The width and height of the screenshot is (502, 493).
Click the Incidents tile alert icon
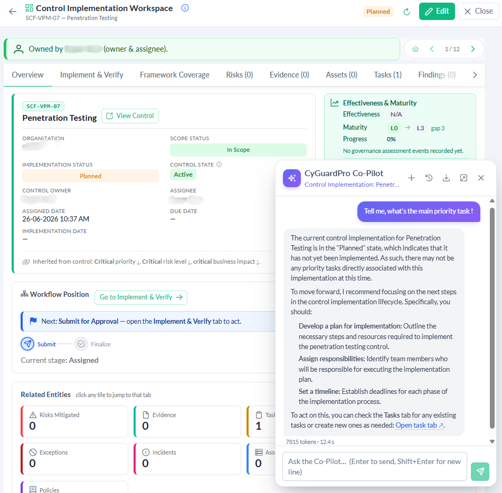tap(146, 452)
